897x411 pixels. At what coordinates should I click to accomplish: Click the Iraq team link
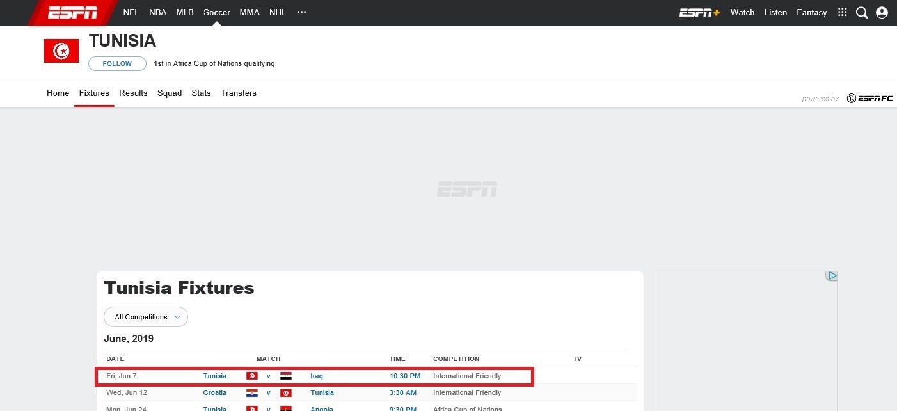point(317,376)
